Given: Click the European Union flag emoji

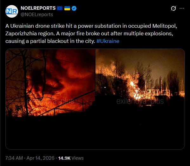Looking at the screenshot, I should pyautogui.click(x=60, y=8).
